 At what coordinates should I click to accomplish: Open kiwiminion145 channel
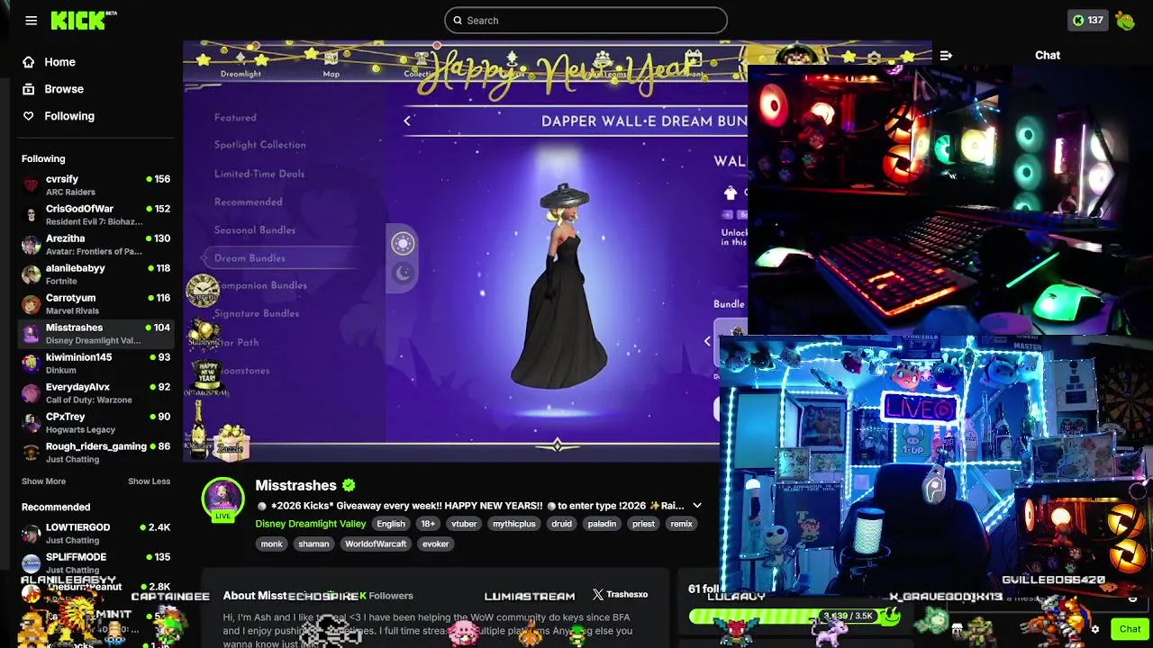pyautogui.click(x=95, y=363)
